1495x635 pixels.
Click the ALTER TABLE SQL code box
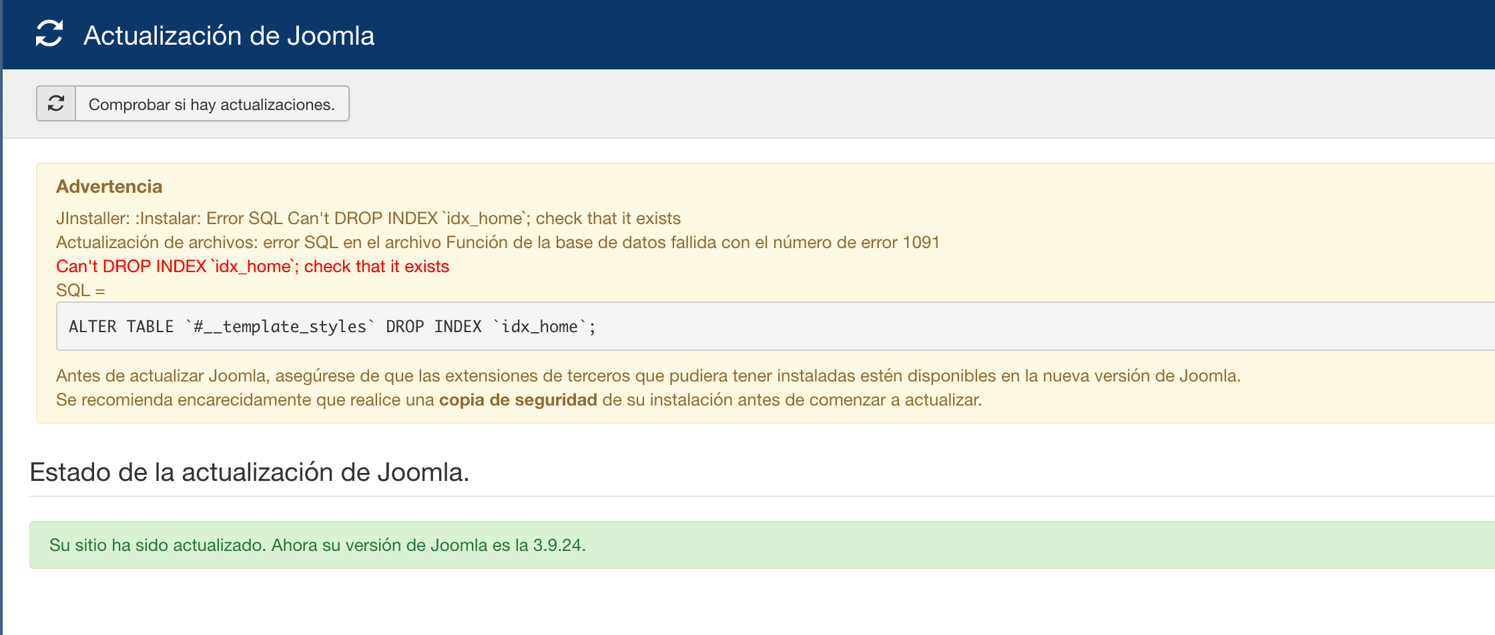click(x=776, y=326)
